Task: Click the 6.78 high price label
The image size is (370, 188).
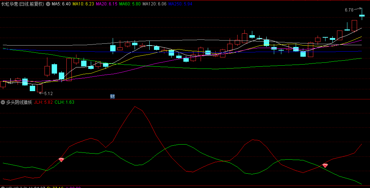Action: (x=349, y=10)
